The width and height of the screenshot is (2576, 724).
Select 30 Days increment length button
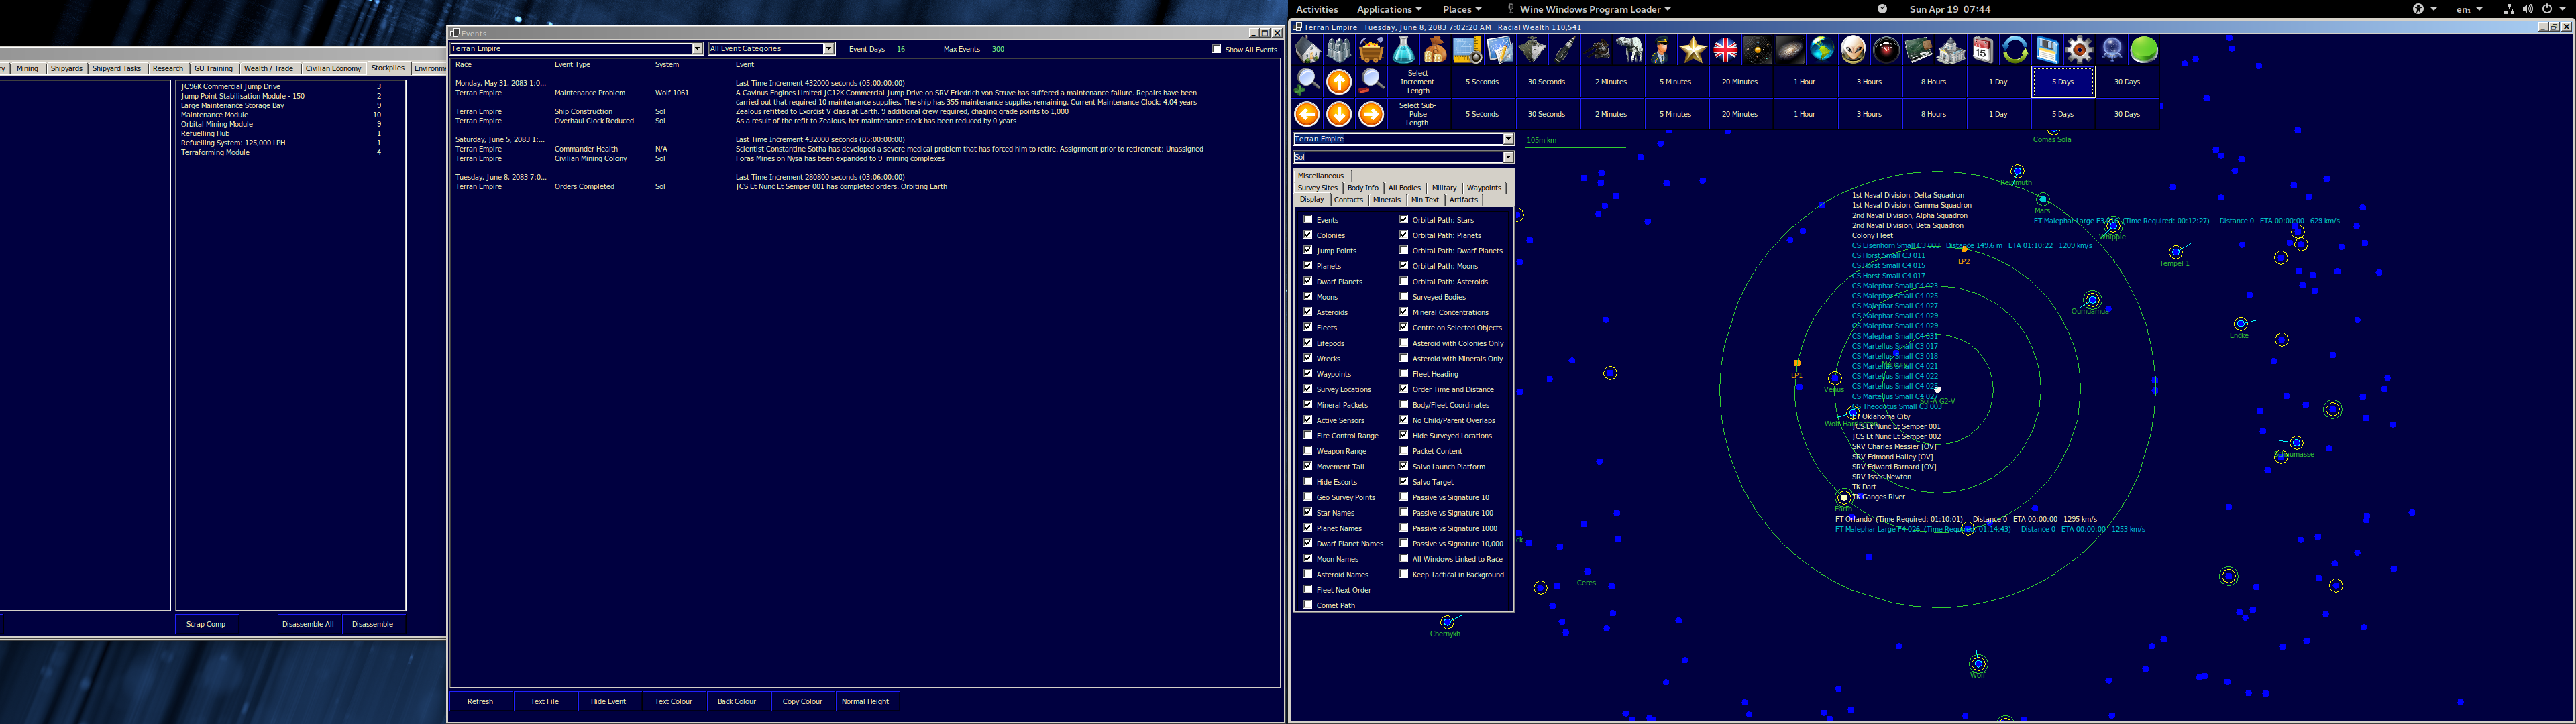pyautogui.click(x=2127, y=82)
